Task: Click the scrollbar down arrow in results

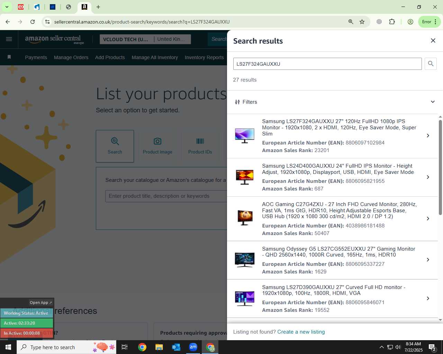Action: pyautogui.click(x=440, y=320)
